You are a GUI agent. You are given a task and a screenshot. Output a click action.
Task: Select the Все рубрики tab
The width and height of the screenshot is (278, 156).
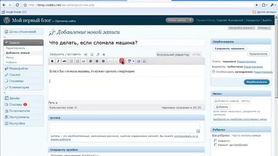[x=221, y=136]
